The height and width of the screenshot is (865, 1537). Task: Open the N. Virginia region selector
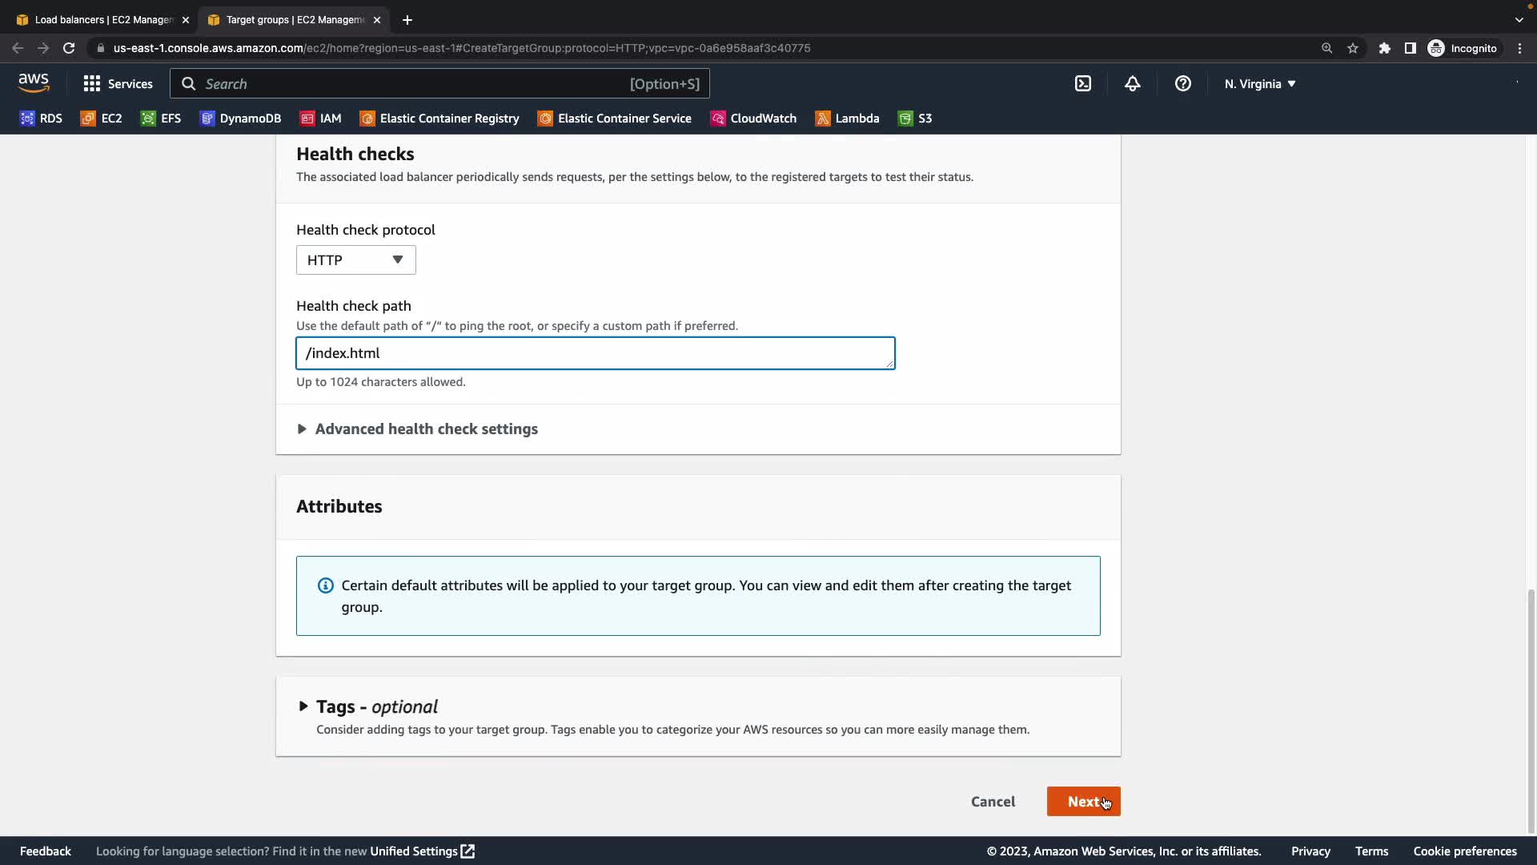click(1259, 84)
